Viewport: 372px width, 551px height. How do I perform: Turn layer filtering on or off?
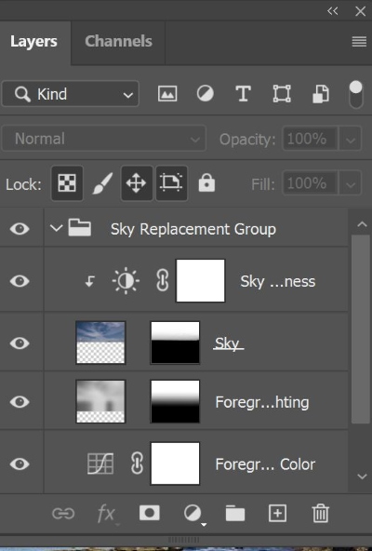[x=356, y=94]
